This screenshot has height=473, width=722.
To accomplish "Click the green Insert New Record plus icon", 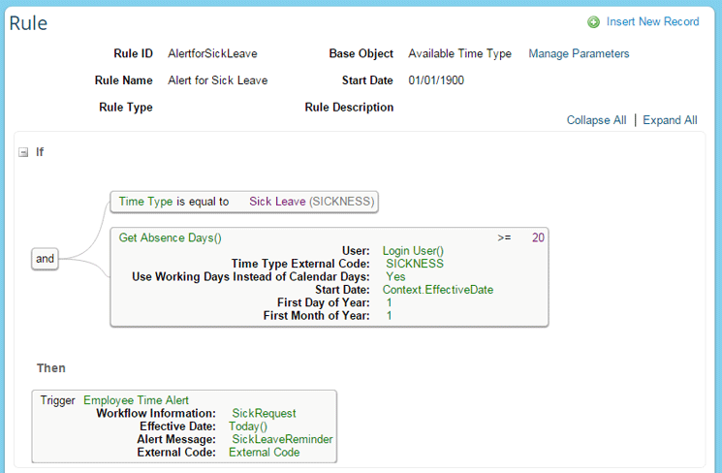I will click(x=593, y=22).
